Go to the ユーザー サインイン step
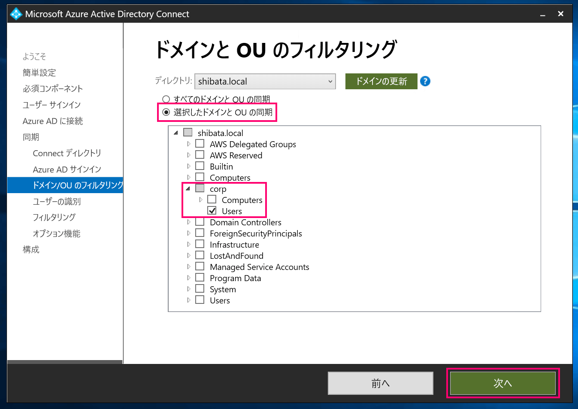 click(x=51, y=105)
